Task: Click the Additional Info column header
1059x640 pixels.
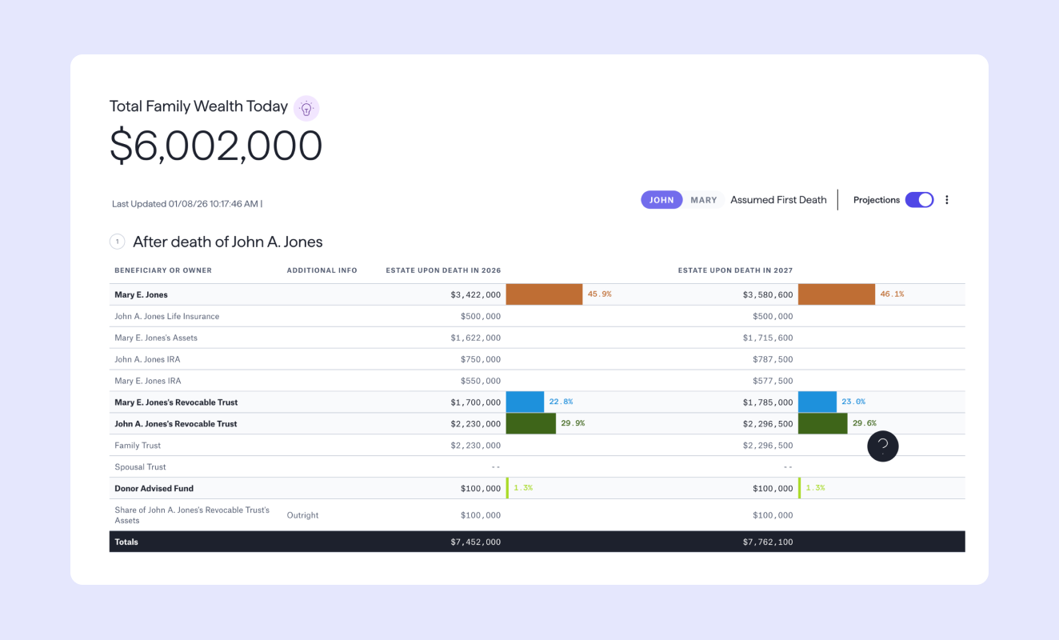Action: 322,270
